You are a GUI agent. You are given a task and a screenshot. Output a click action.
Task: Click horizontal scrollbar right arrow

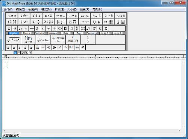pyautogui.click(x=179, y=130)
